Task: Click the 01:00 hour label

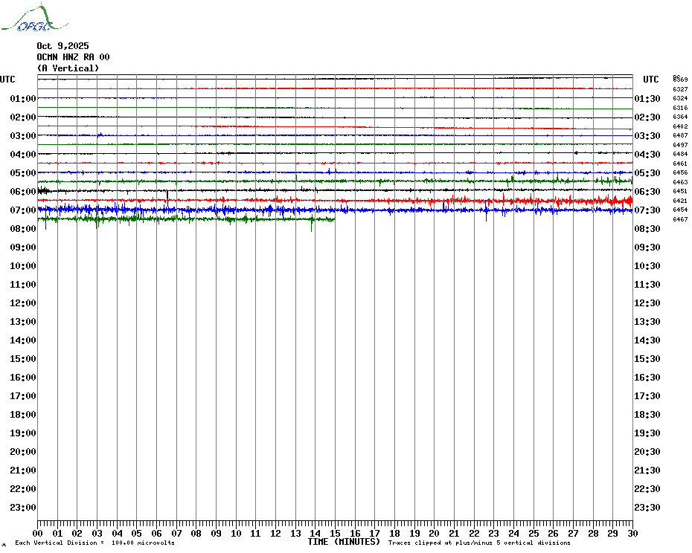Action: (x=23, y=98)
